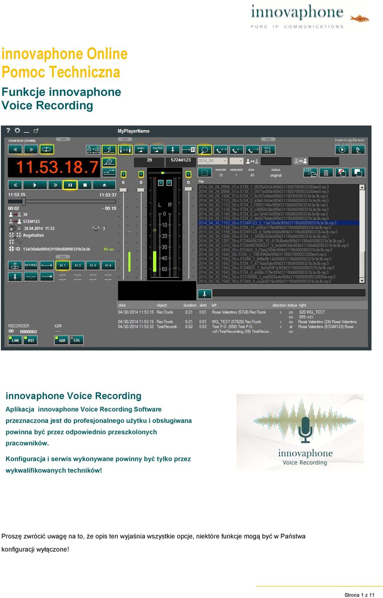
Task: Click the first party filter input field
Action: 276,161
